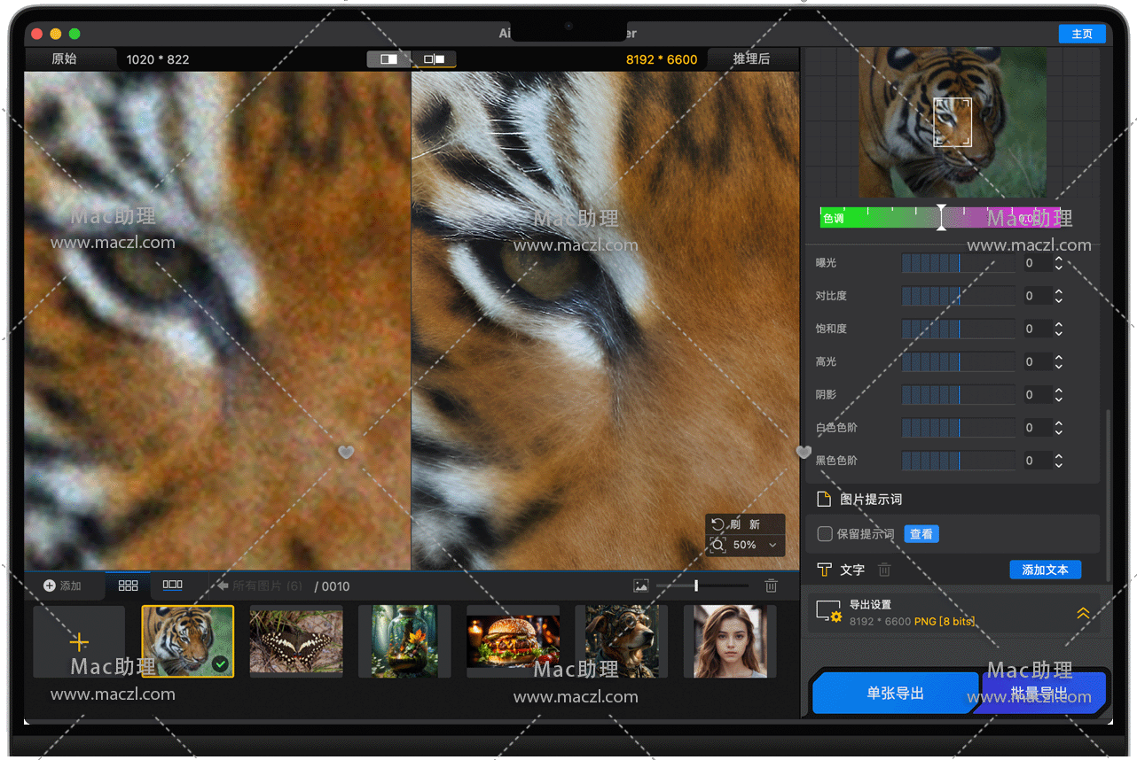Click the 饱和度 value field
Image resolution: width=1137 pixels, height=760 pixels.
[1036, 329]
